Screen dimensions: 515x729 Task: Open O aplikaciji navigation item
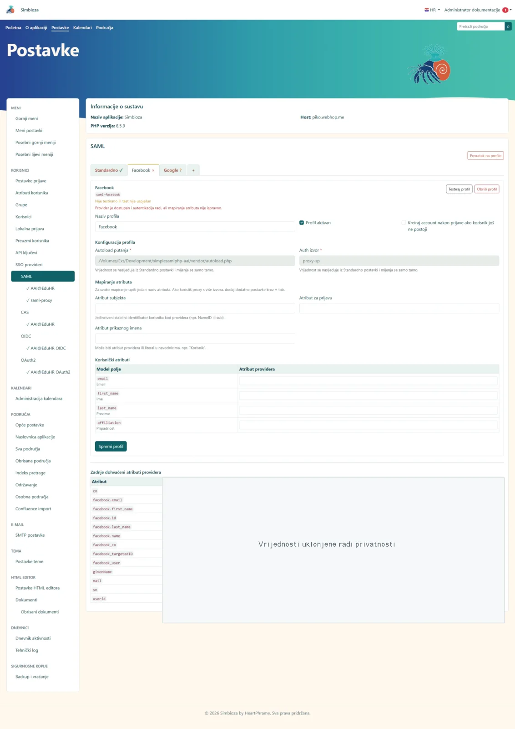click(x=36, y=28)
